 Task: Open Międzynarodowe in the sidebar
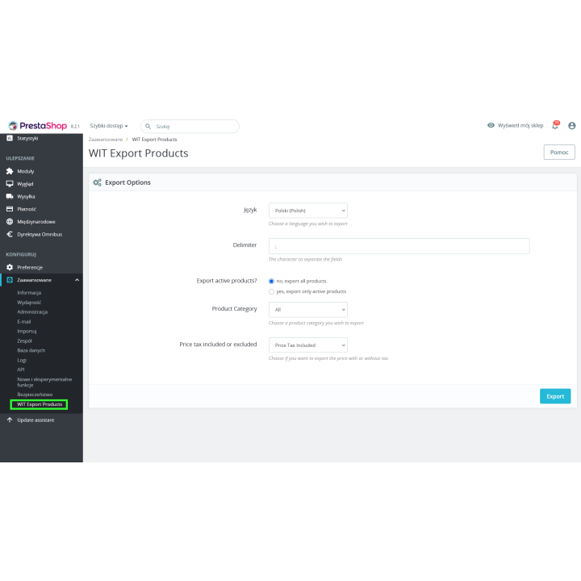36,222
